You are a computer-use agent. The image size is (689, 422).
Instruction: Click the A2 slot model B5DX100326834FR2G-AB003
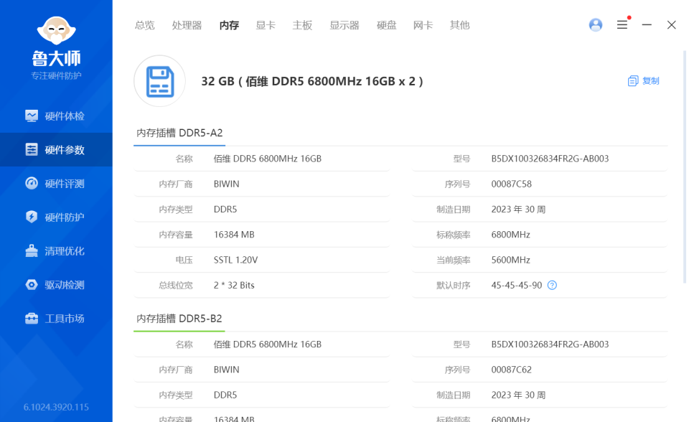pos(550,159)
